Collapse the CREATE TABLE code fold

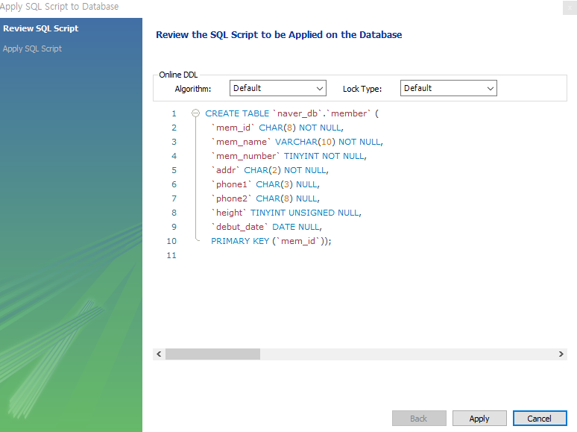(x=196, y=113)
